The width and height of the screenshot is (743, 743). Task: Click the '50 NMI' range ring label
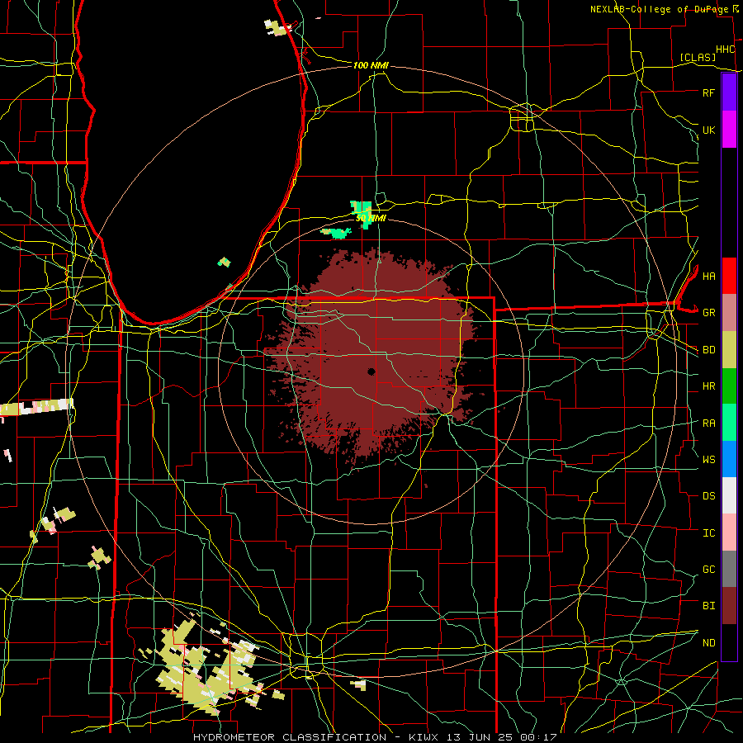point(371,218)
